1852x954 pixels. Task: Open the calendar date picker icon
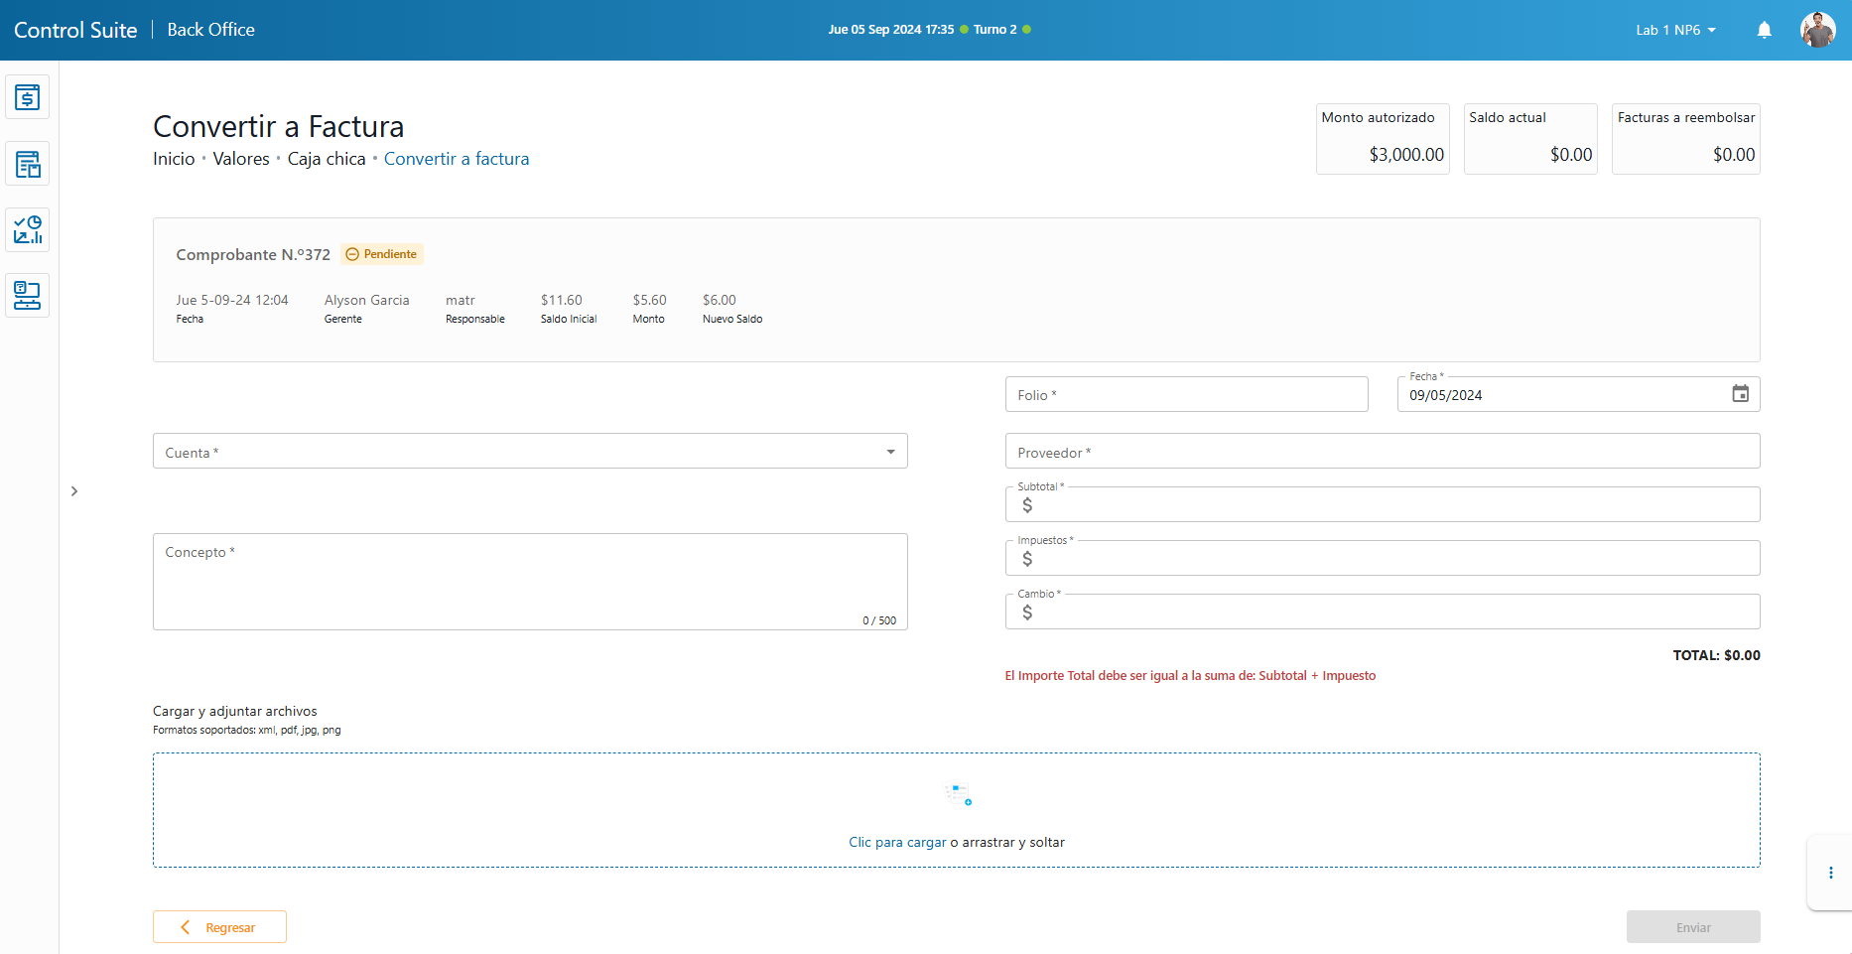tap(1740, 394)
